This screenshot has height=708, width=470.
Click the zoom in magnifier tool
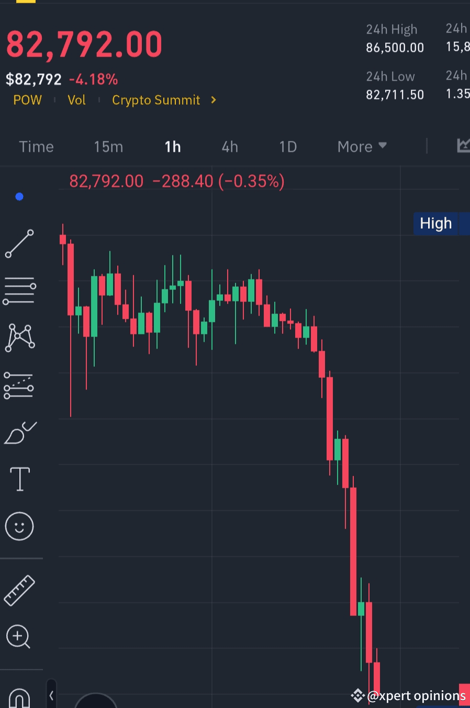point(18,637)
